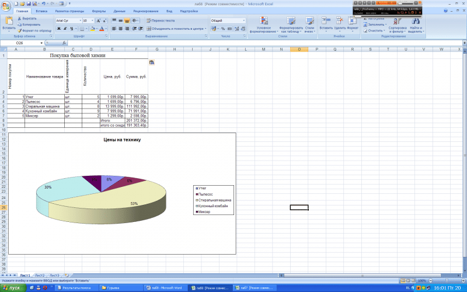The width and height of the screenshot is (467, 292).
Task: Click the Перенос текста wrap text button
Action: [161, 20]
